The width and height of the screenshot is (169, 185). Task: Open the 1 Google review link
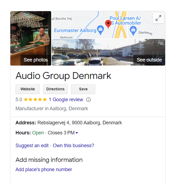pyautogui.click(x=66, y=100)
